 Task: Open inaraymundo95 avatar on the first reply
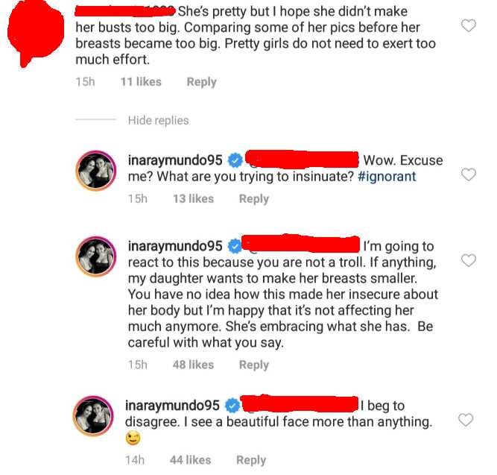click(96, 171)
